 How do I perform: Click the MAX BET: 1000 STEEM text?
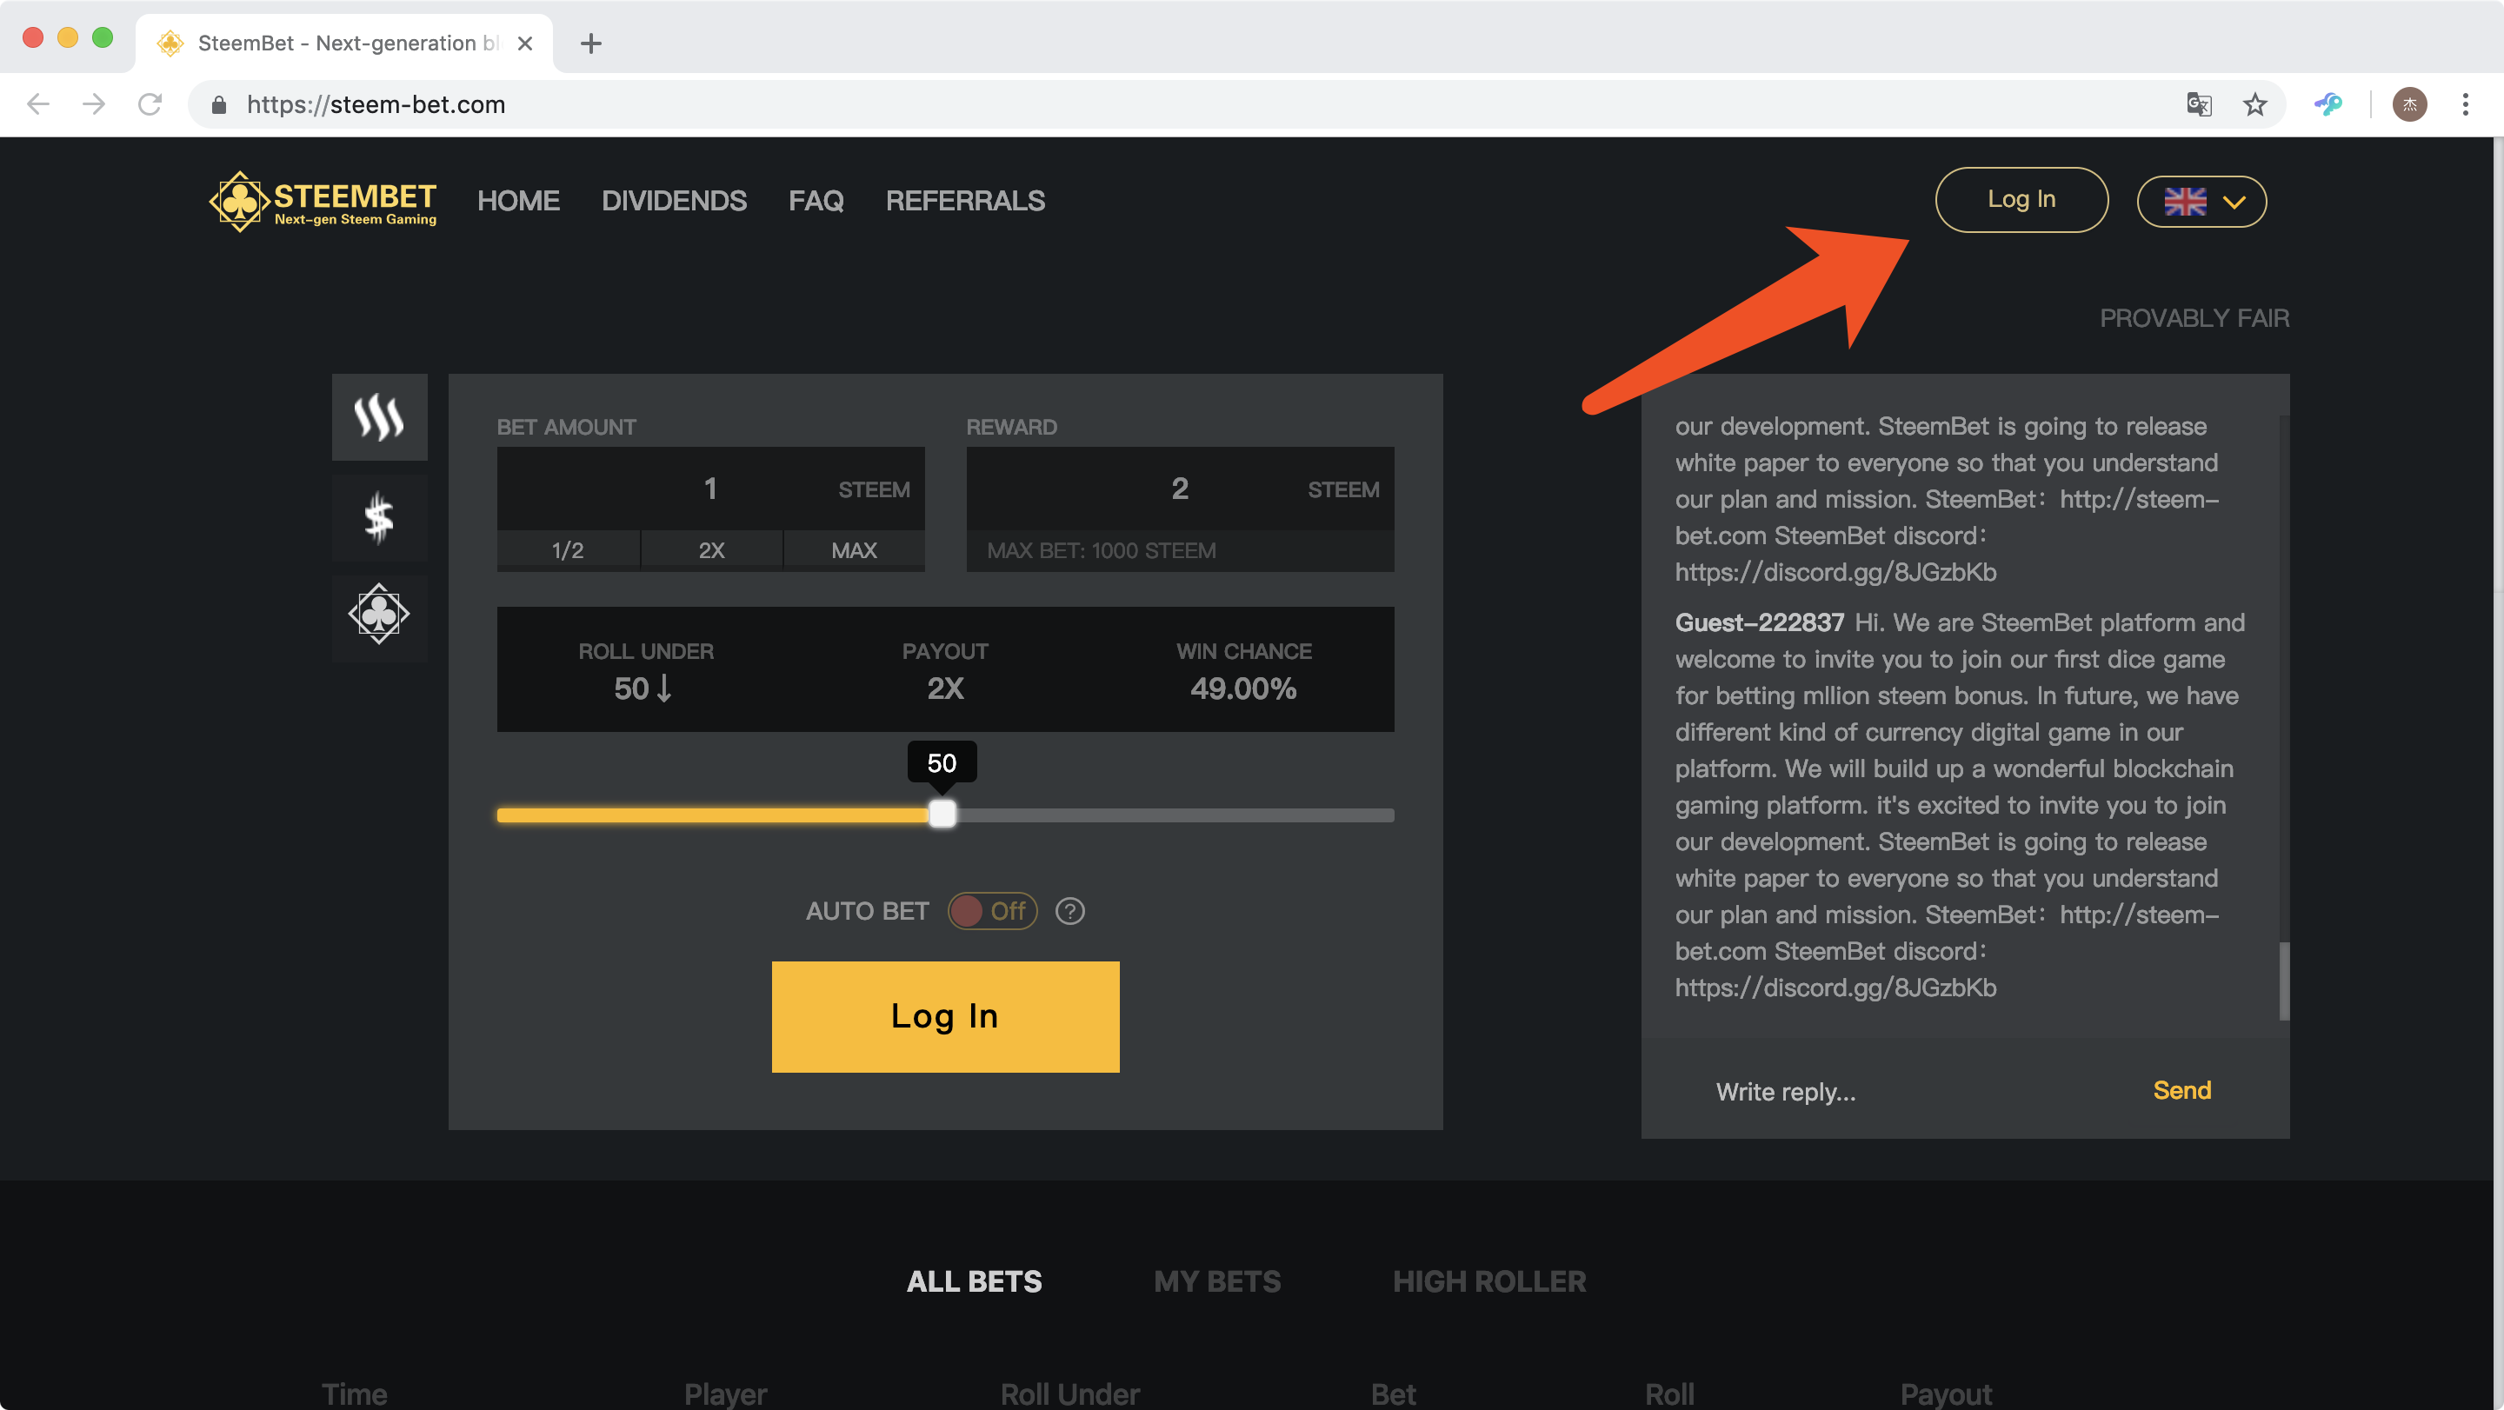tap(1102, 550)
